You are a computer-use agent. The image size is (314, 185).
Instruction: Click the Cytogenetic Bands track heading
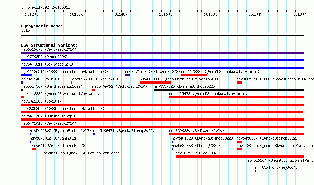point(42,26)
